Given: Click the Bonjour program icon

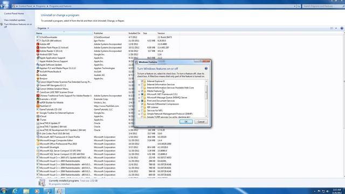Looking at the screenshot, I should coord(38,79).
